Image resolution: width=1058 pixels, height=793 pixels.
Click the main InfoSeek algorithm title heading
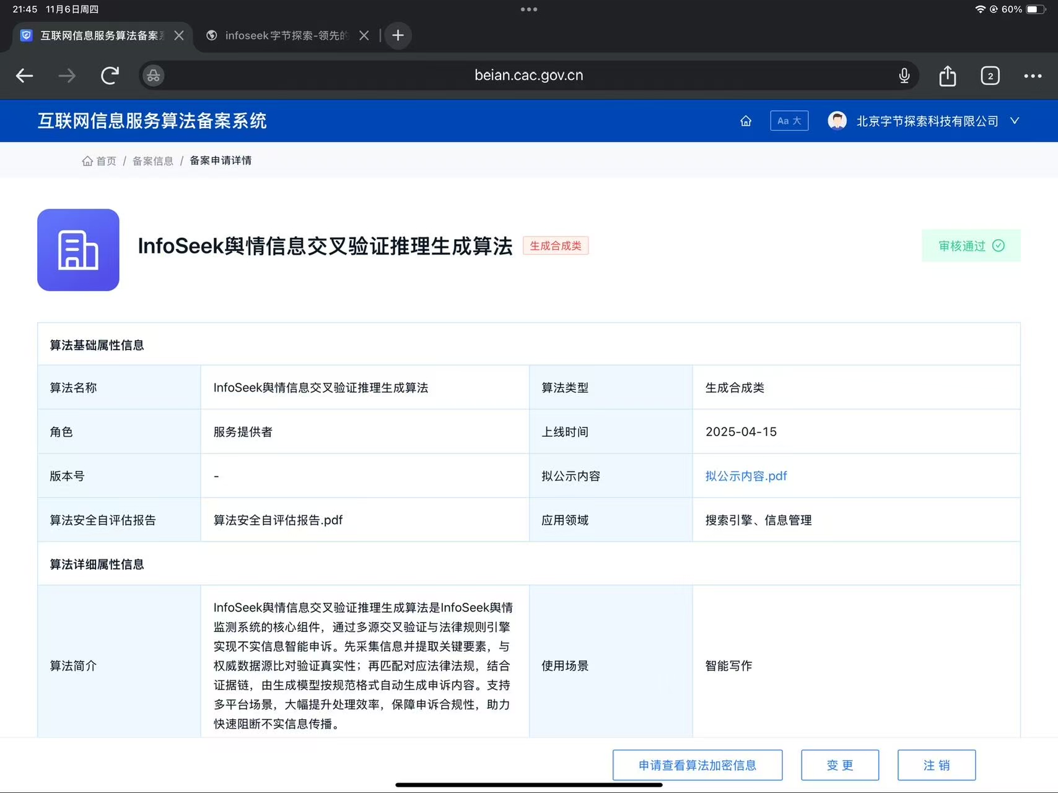(325, 246)
